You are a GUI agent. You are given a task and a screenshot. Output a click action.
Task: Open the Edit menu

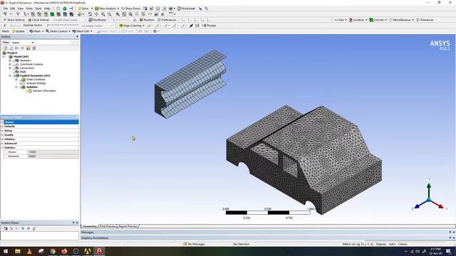[13, 9]
